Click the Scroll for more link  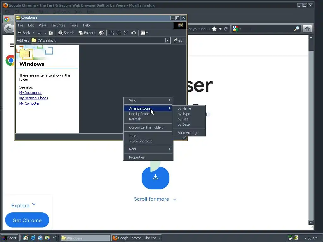pos(155,199)
